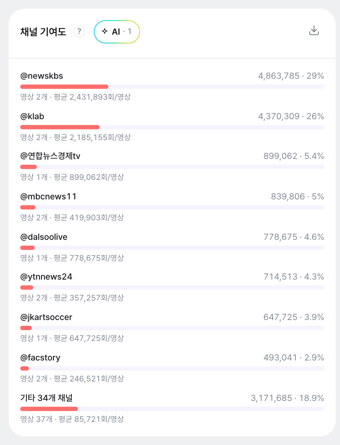
Task: Open the @facstory channel entry
Action: [40, 358]
